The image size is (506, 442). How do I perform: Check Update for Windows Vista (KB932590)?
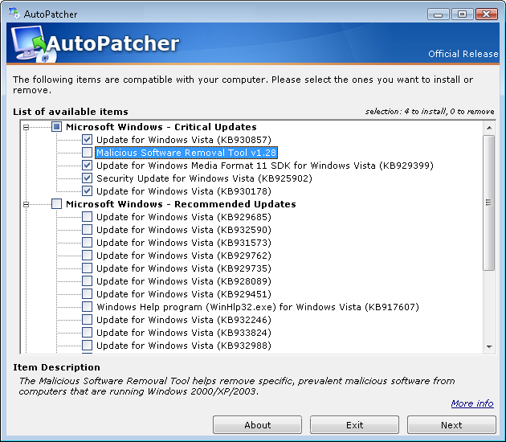pyautogui.click(x=87, y=230)
